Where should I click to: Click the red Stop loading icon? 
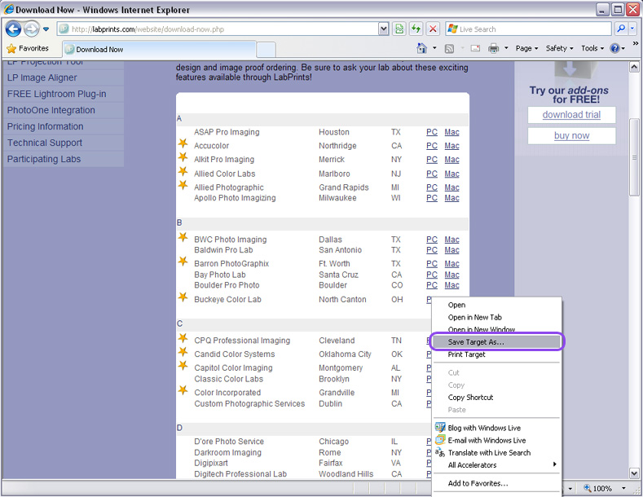433,29
